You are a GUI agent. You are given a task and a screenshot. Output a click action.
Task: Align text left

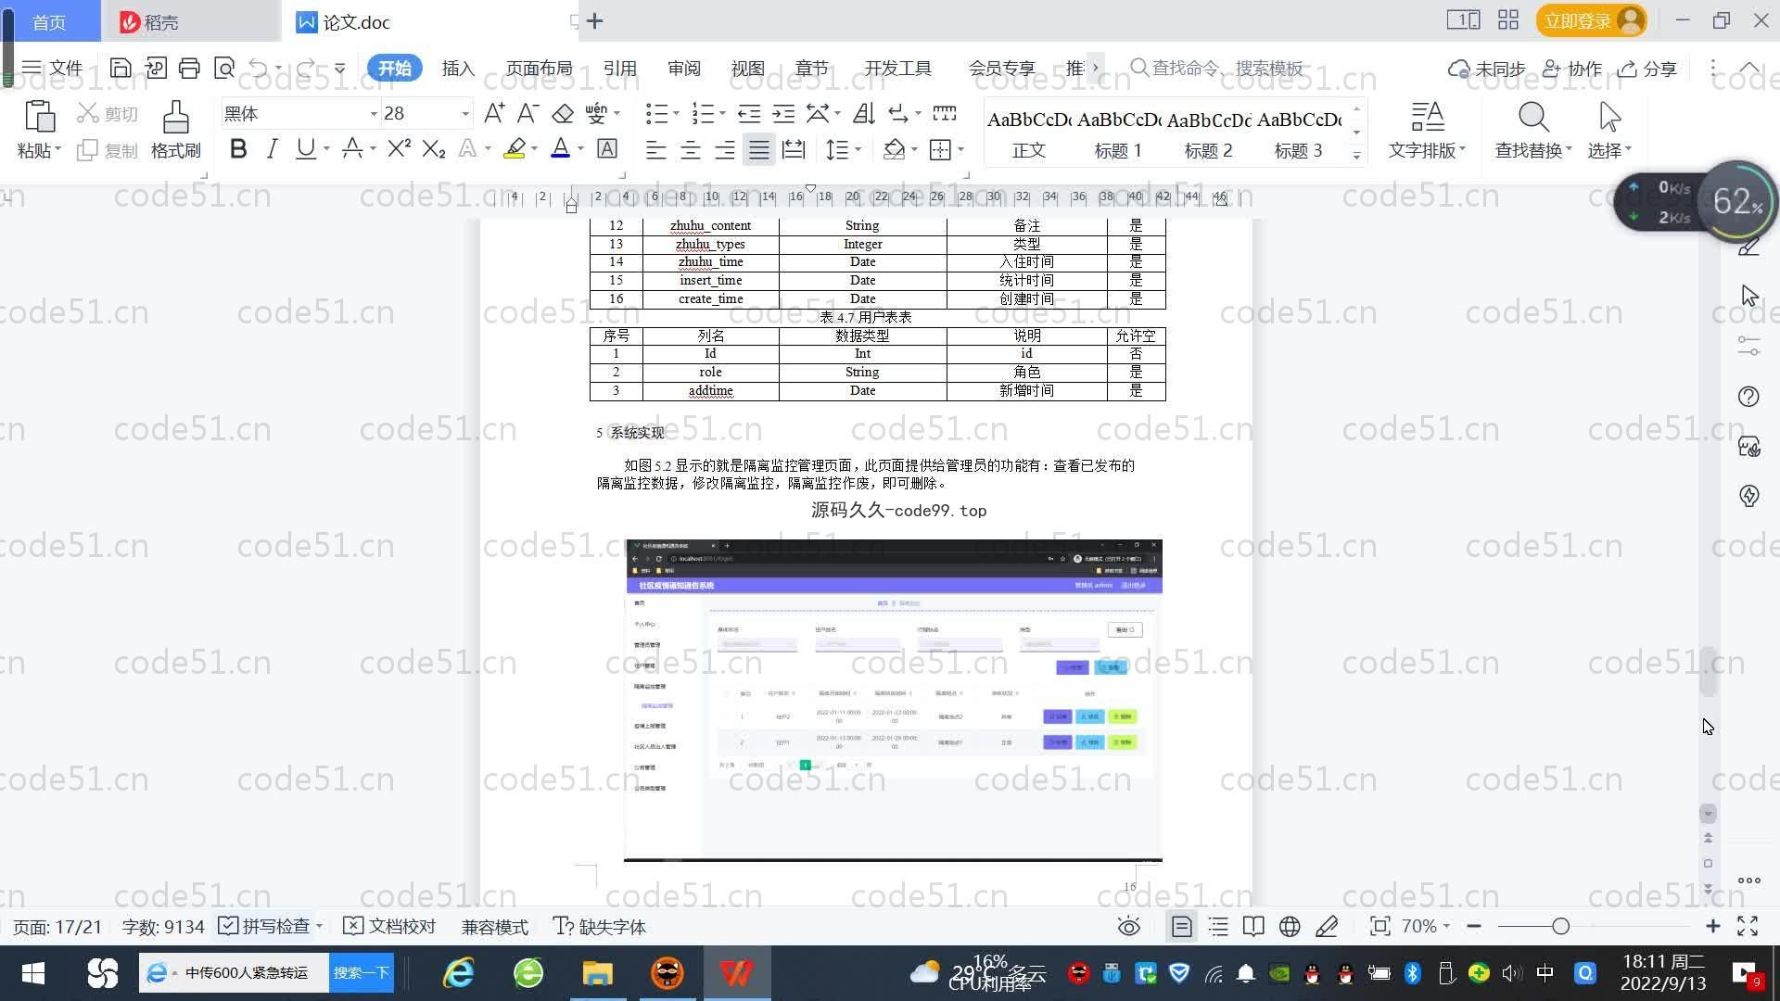(x=655, y=149)
